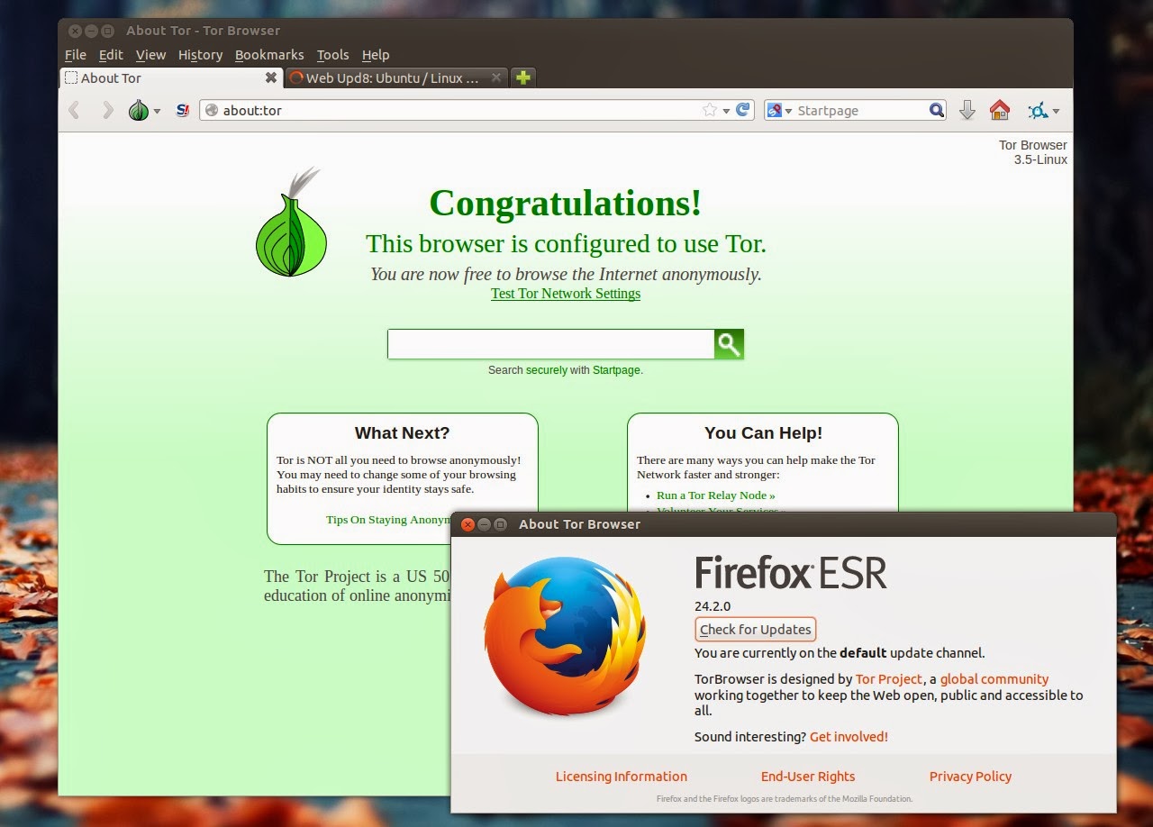
Task: Click the 24.2.0 version number text
Action: coord(713,606)
